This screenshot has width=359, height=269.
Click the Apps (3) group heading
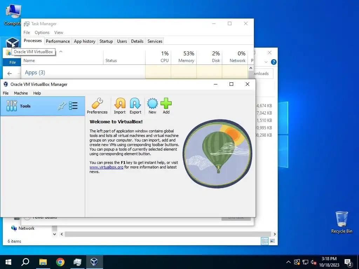tap(35, 73)
